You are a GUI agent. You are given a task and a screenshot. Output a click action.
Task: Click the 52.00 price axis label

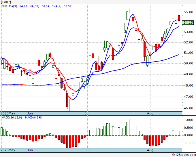coord(189,42)
